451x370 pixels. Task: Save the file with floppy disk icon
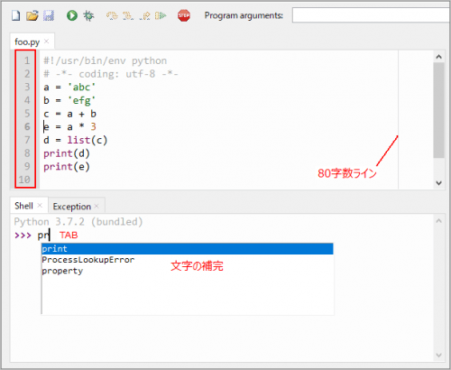(x=49, y=15)
